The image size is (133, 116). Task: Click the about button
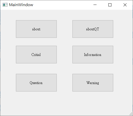[36, 29]
